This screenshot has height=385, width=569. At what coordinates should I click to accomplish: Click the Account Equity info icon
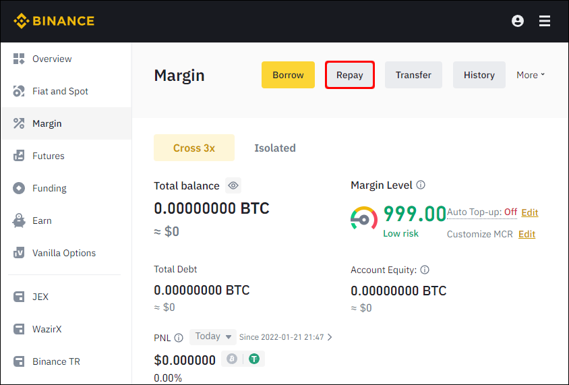425,270
